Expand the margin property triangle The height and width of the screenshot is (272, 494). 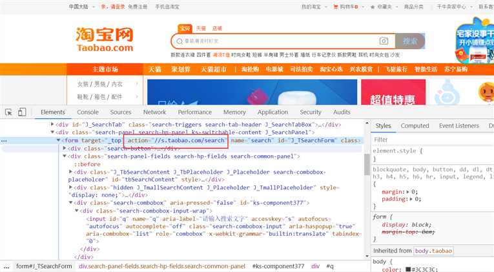point(408,192)
